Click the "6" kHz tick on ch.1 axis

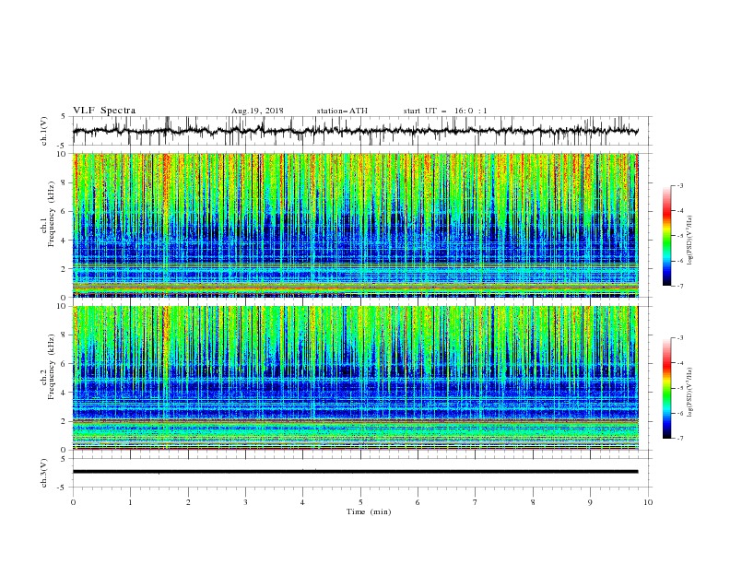(64, 211)
